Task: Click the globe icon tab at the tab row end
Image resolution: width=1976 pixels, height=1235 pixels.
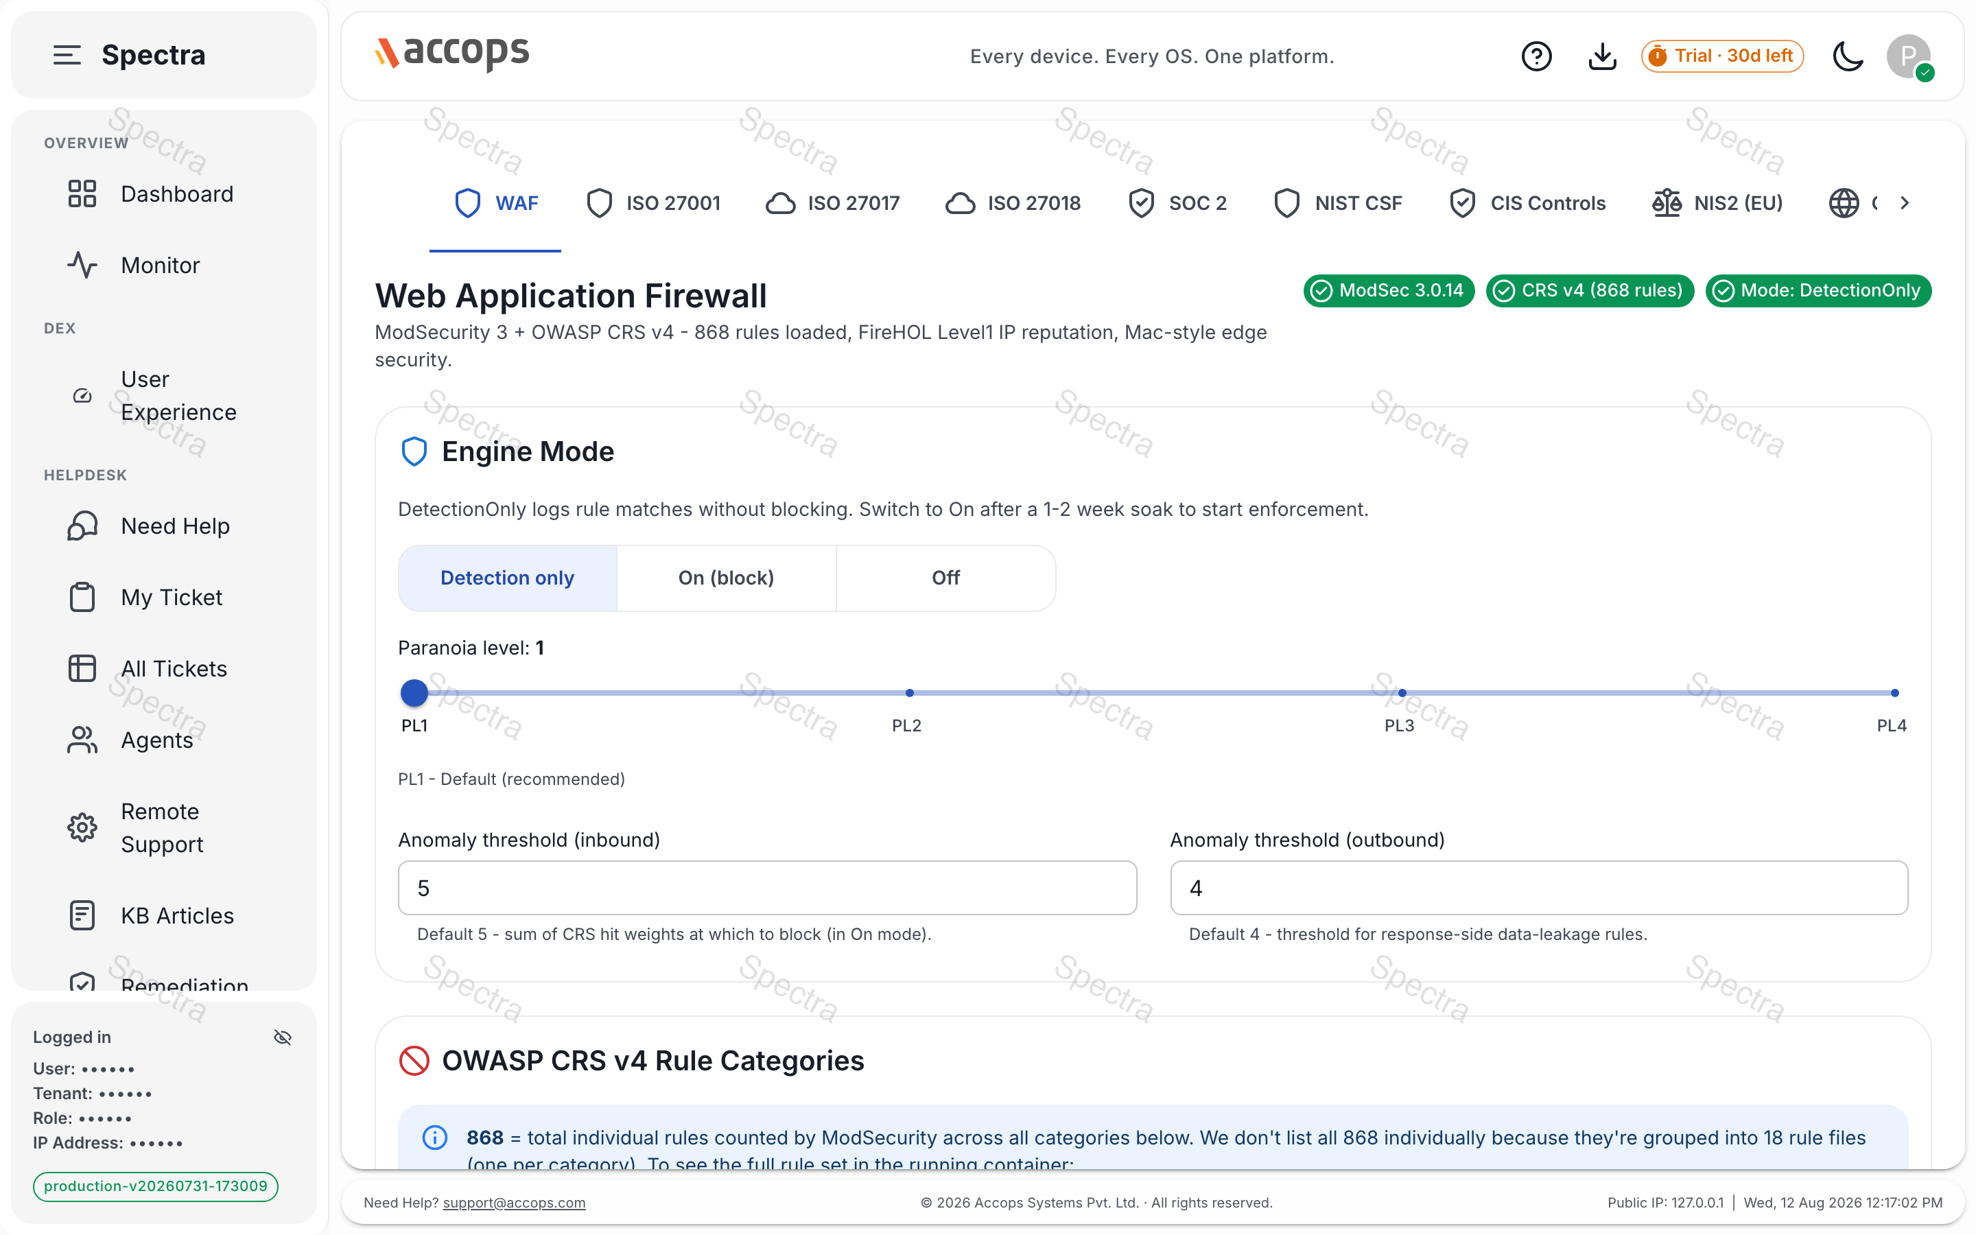Action: coord(1844,203)
